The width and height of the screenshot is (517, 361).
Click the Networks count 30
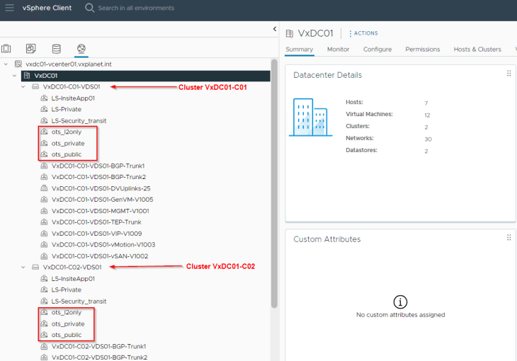click(x=428, y=139)
